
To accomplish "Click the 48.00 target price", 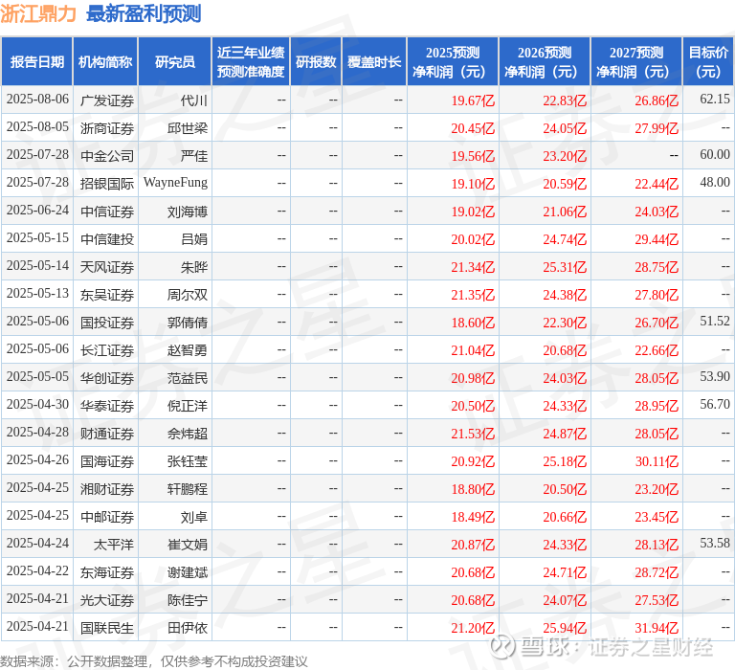I will tap(715, 182).
